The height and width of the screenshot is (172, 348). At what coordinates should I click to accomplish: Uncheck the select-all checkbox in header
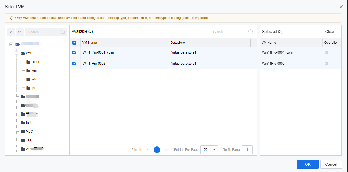(x=74, y=43)
